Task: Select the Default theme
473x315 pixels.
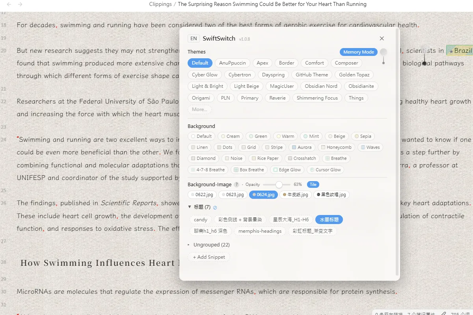Action: click(x=200, y=63)
